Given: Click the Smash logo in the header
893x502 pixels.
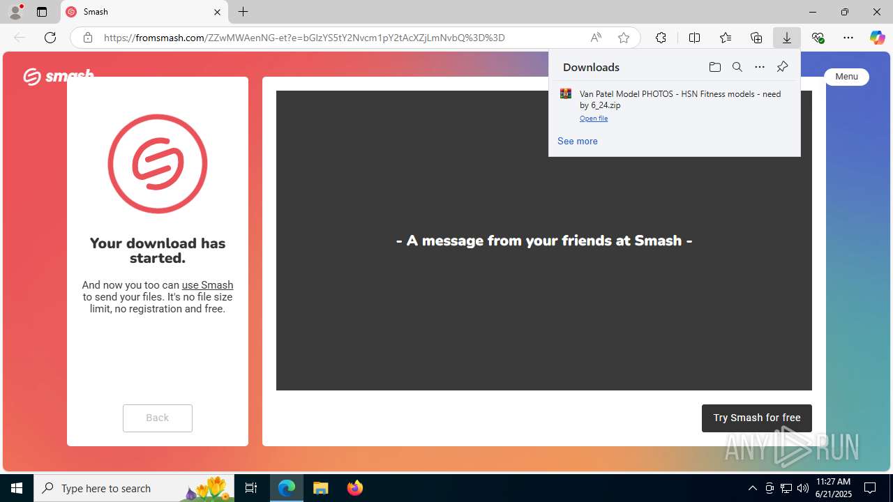Looking at the screenshot, I should click(x=59, y=76).
